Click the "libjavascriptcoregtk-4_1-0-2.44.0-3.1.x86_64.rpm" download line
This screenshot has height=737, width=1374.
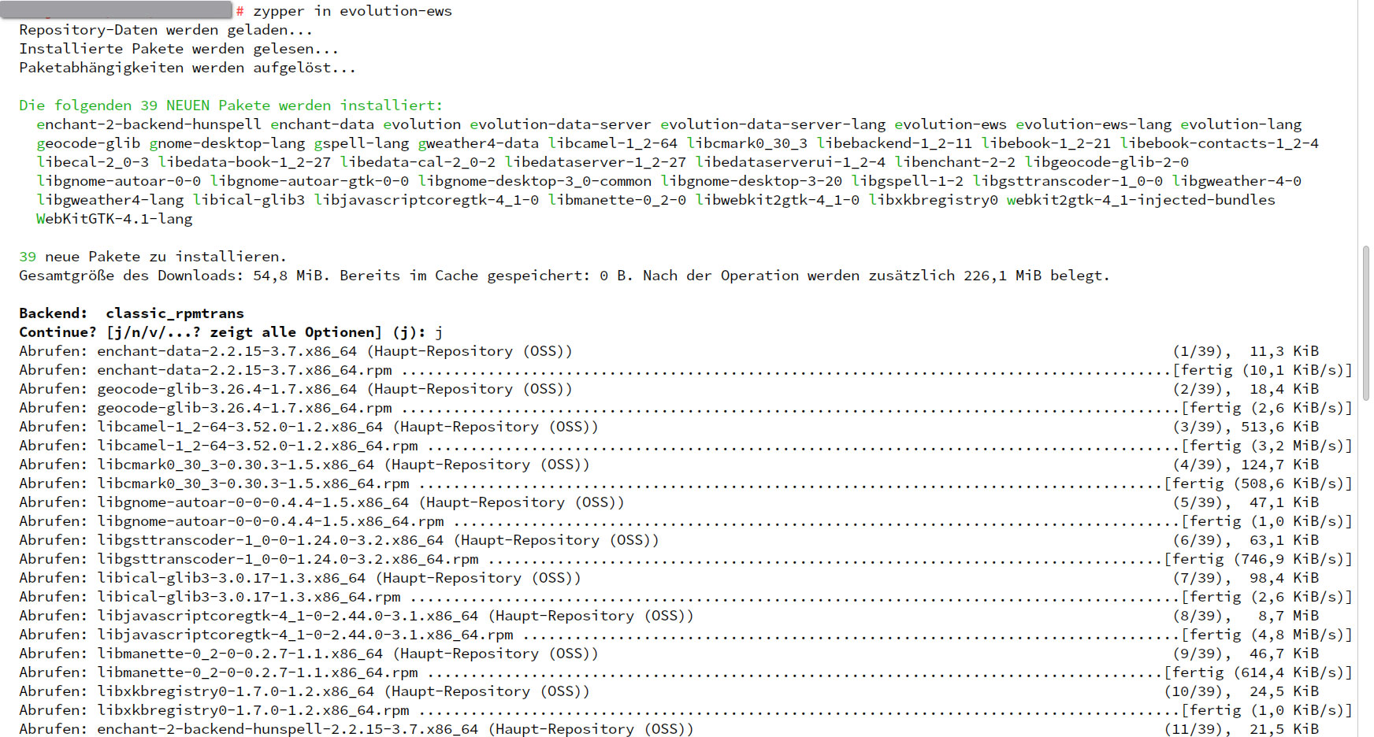pyautogui.click(x=305, y=635)
